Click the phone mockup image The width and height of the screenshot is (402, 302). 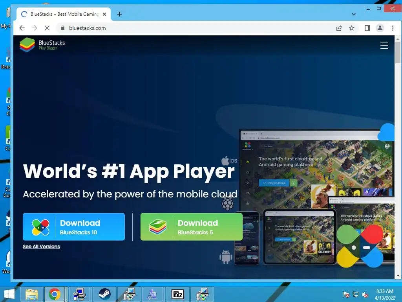247,238
